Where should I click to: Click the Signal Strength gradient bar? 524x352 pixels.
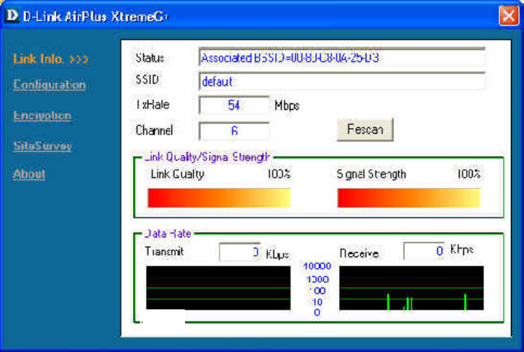409,197
